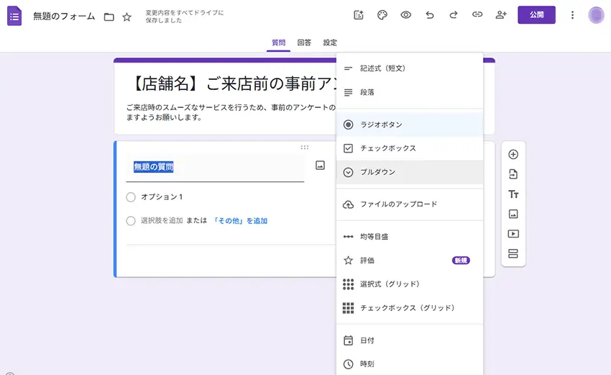Open the theme customization palette icon
This screenshot has height=375, width=611.
point(382,15)
